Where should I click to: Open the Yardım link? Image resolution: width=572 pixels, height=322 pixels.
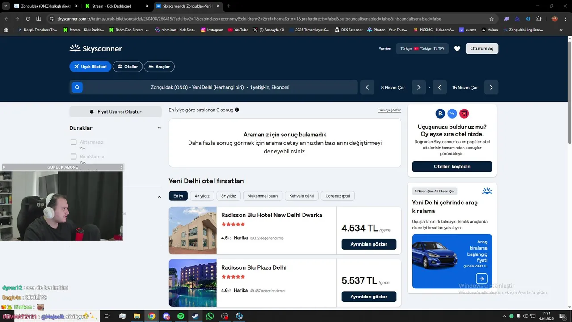tap(385, 48)
